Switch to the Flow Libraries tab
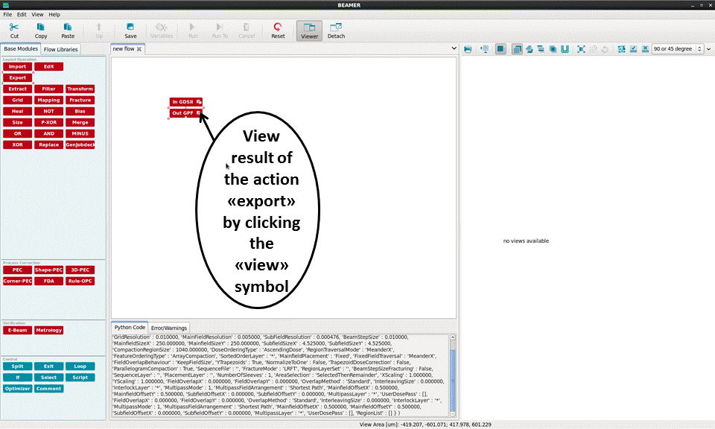715x429 pixels. [x=60, y=49]
